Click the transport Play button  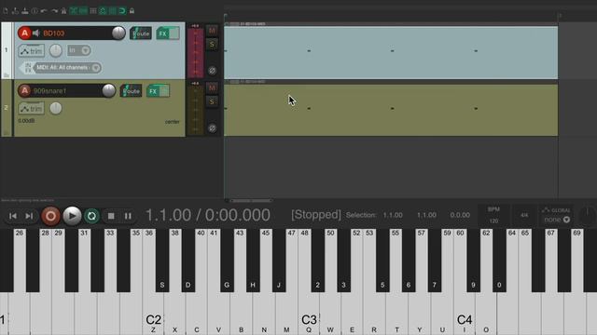pos(72,216)
